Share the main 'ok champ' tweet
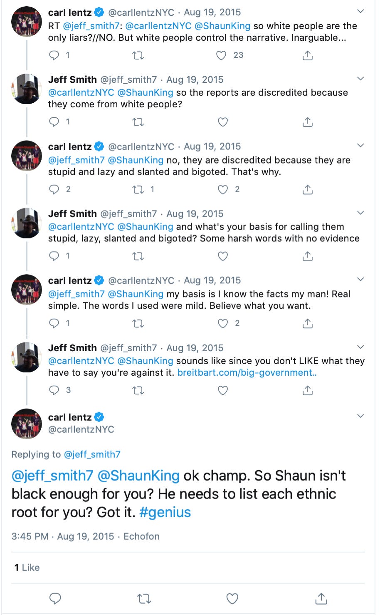Screen dimensions: 380x615 pyautogui.click(x=321, y=599)
